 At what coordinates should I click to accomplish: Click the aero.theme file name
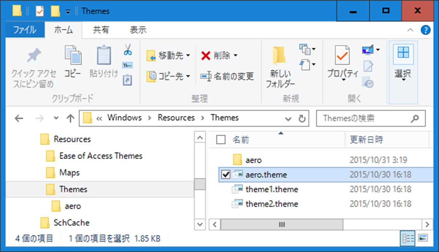coord(266,175)
